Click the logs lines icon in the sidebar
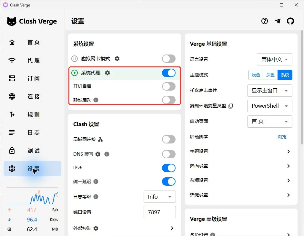Image resolution: width=304 pixels, height=236 pixels. pos(12,133)
